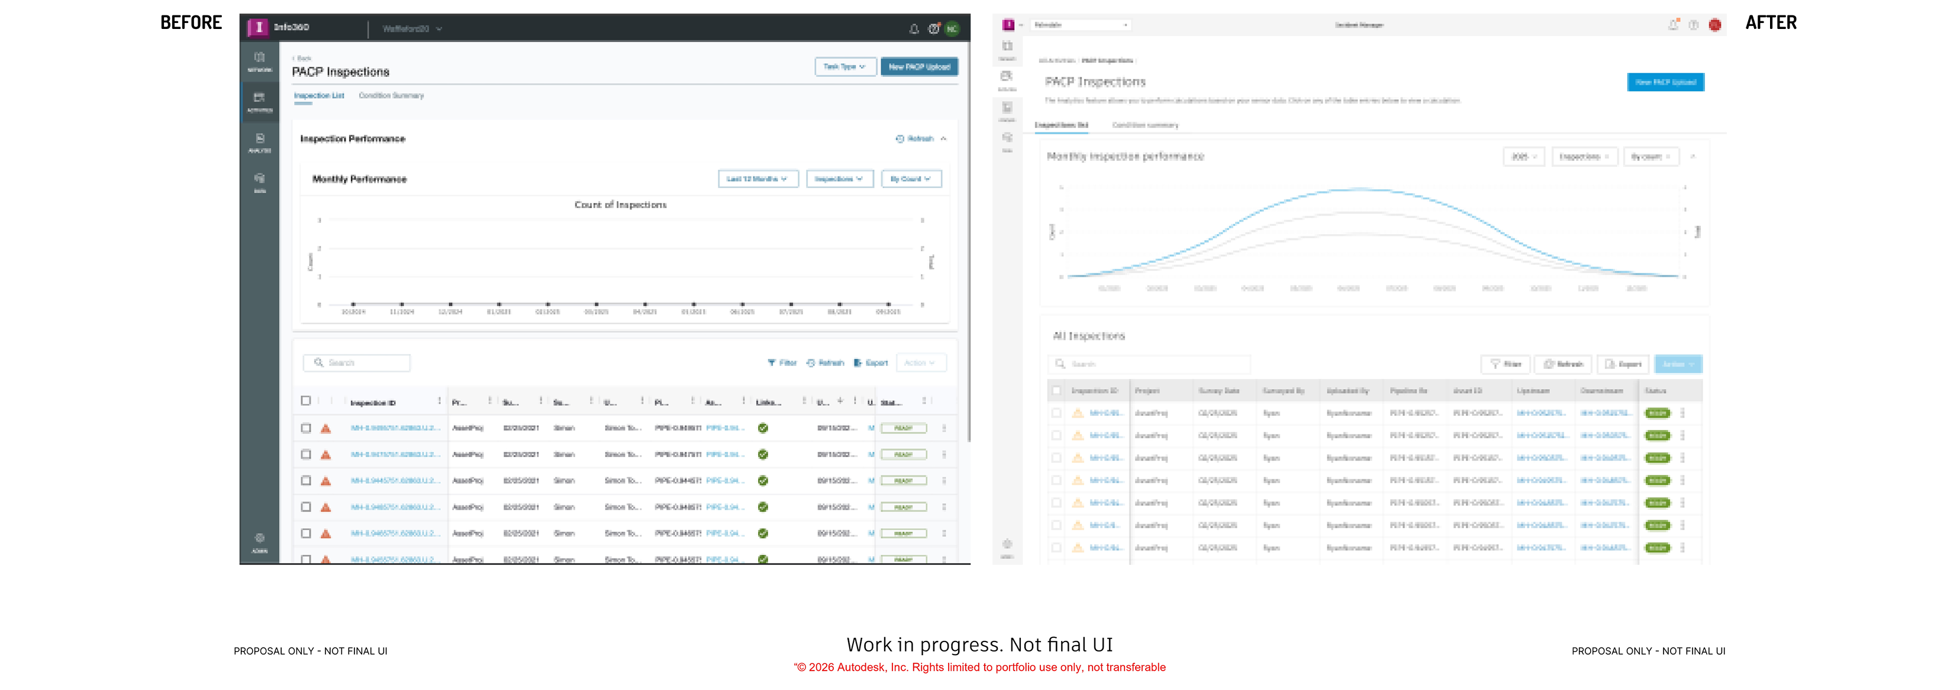Switch to Condition Summary tab in BEFORE screen

point(391,96)
